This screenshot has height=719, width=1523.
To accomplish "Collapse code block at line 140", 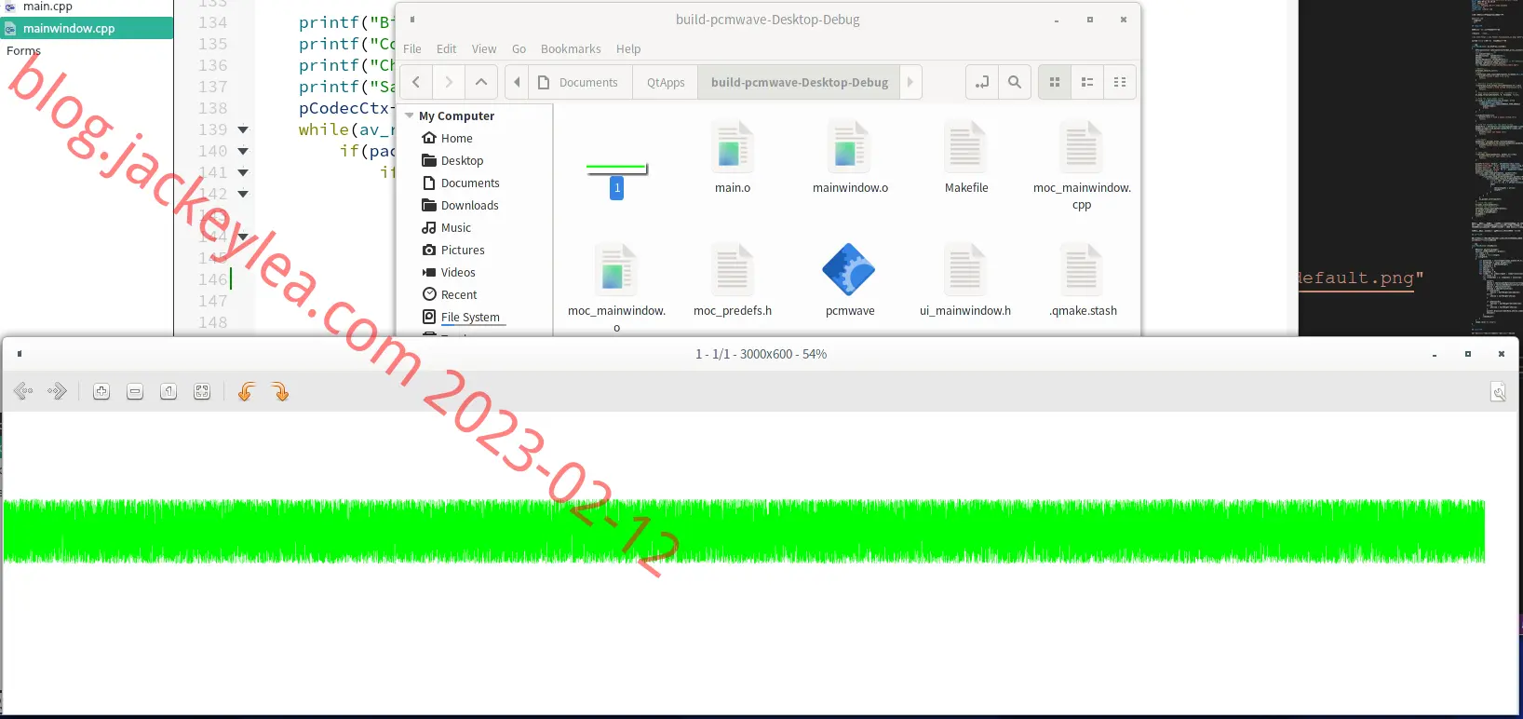I will pyautogui.click(x=243, y=151).
